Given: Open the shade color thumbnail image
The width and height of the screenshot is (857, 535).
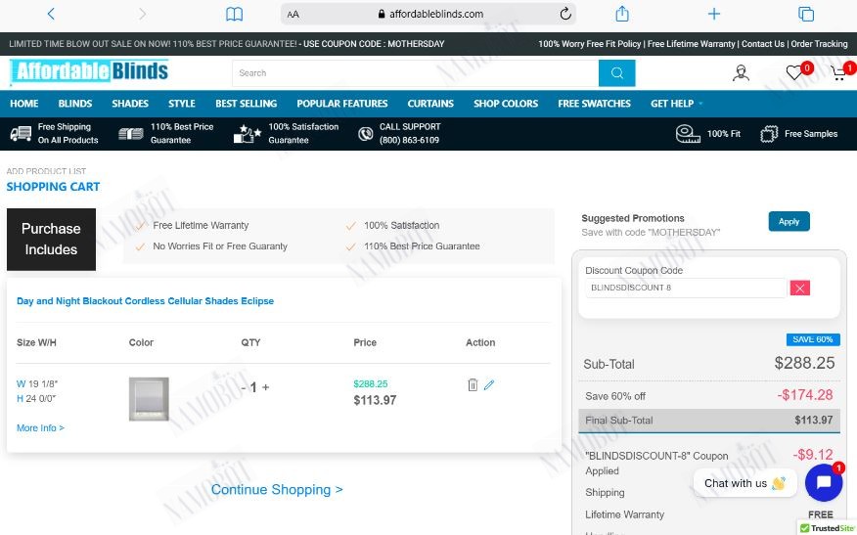Looking at the screenshot, I should pos(149,399).
